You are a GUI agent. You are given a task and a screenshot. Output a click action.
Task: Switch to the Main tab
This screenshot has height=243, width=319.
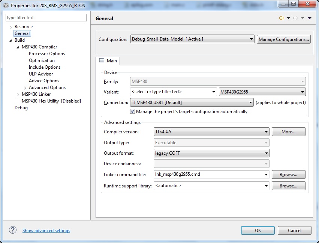pos(108,61)
